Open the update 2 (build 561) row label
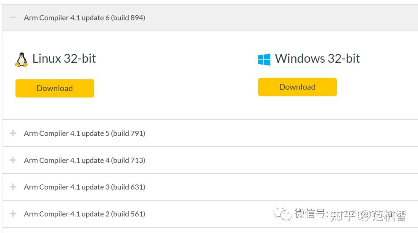418x233 pixels. [x=84, y=214]
